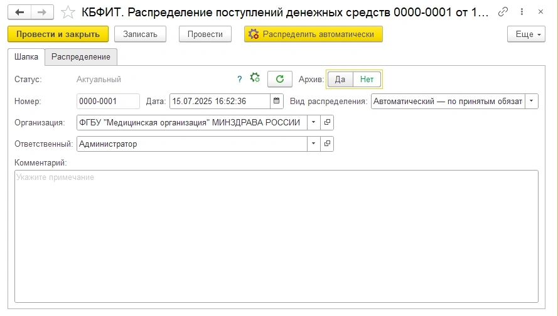Image resolution: width=558 pixels, height=316 pixels.
Task: Click the question mark help icon
Action: point(240,79)
